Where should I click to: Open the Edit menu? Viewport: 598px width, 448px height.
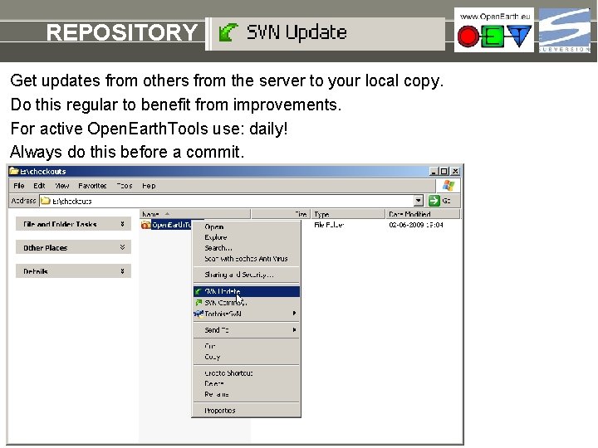(x=39, y=186)
